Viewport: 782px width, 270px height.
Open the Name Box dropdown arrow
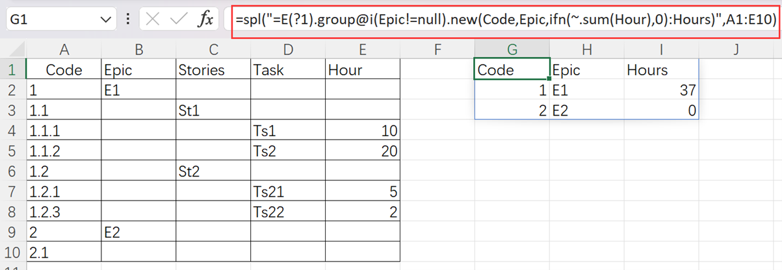tap(107, 20)
